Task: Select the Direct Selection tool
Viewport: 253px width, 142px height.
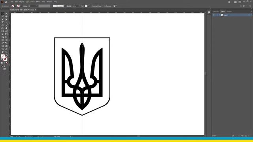Action: pyautogui.click(x=6, y=14)
